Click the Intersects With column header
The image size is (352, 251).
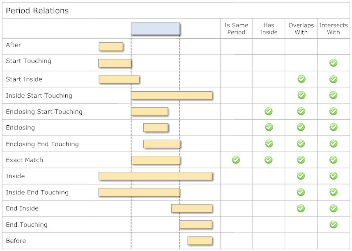(333, 29)
